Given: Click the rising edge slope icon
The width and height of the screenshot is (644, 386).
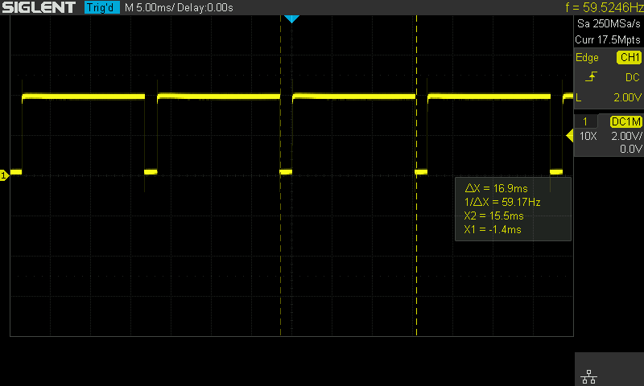Looking at the screenshot, I should (x=592, y=77).
